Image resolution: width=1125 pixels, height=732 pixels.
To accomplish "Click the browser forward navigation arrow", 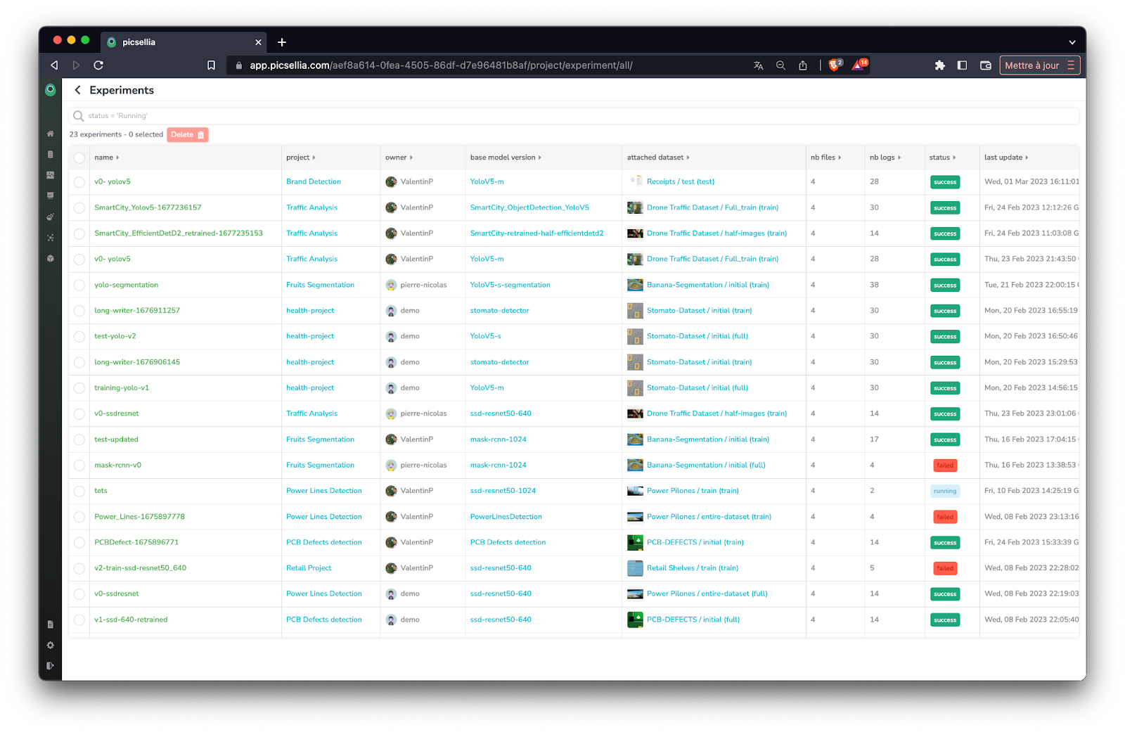I will coord(76,65).
